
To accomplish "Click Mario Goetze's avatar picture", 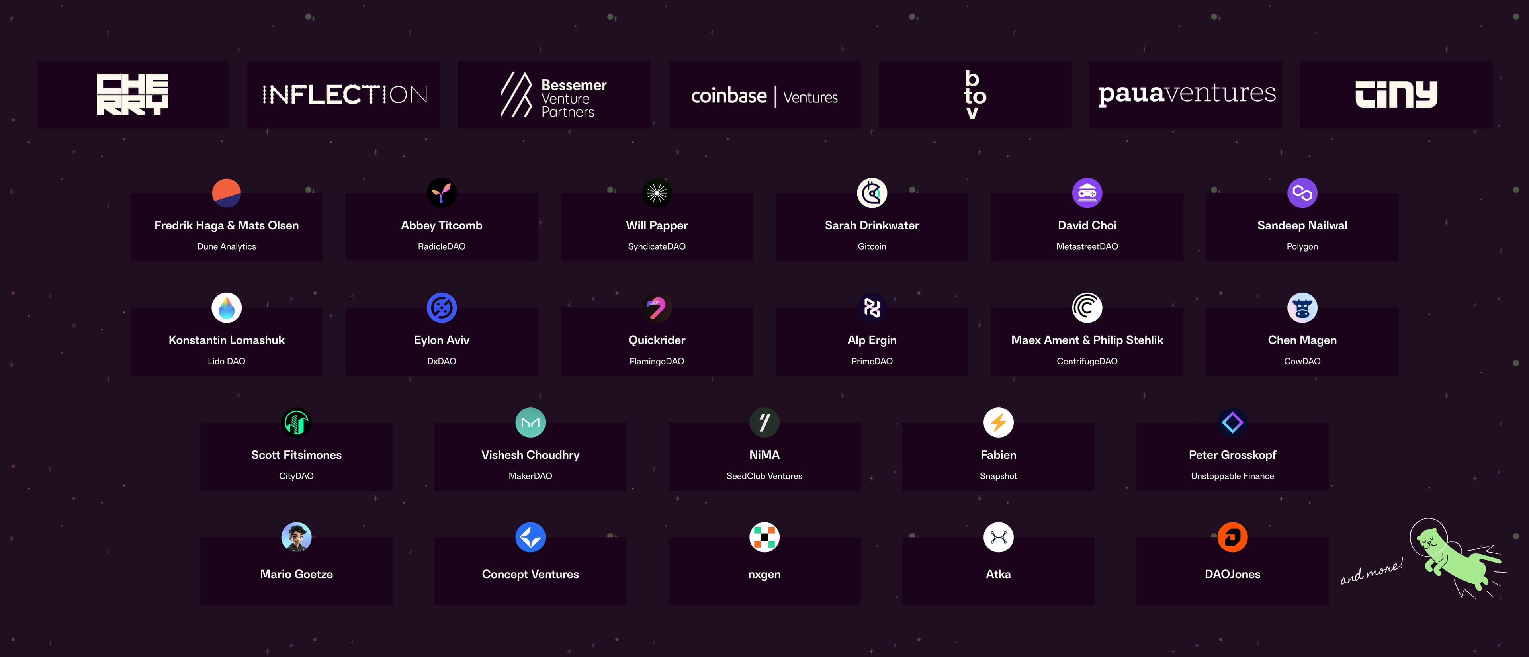I will [296, 537].
